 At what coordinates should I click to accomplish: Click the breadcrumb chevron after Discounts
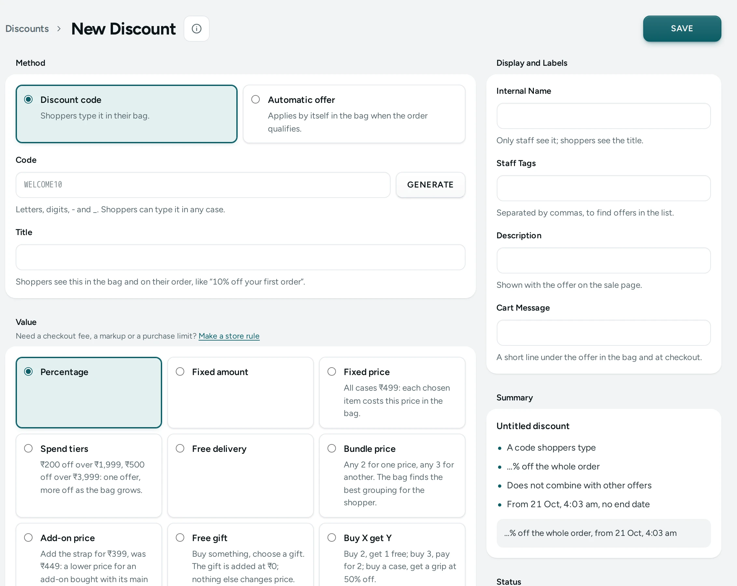coord(59,29)
